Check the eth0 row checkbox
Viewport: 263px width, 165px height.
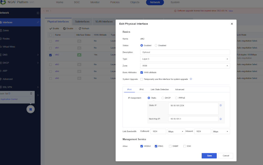(x=50, y=41)
